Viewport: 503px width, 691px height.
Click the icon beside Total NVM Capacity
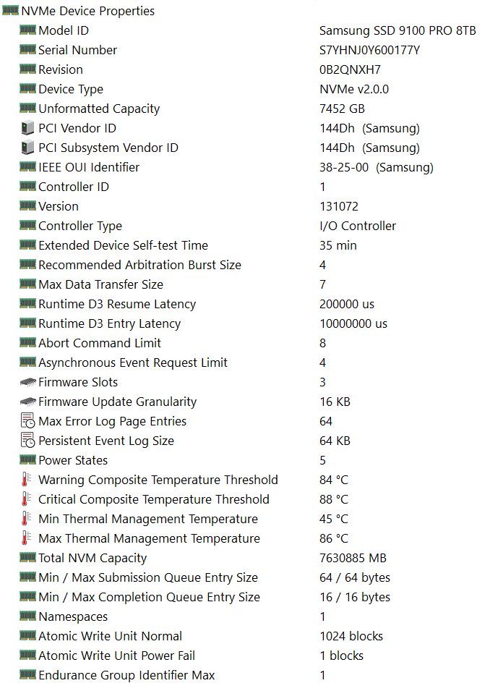(27, 557)
